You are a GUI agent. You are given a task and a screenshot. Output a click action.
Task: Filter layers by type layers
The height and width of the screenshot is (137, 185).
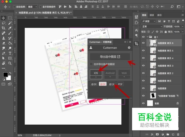point(169,21)
